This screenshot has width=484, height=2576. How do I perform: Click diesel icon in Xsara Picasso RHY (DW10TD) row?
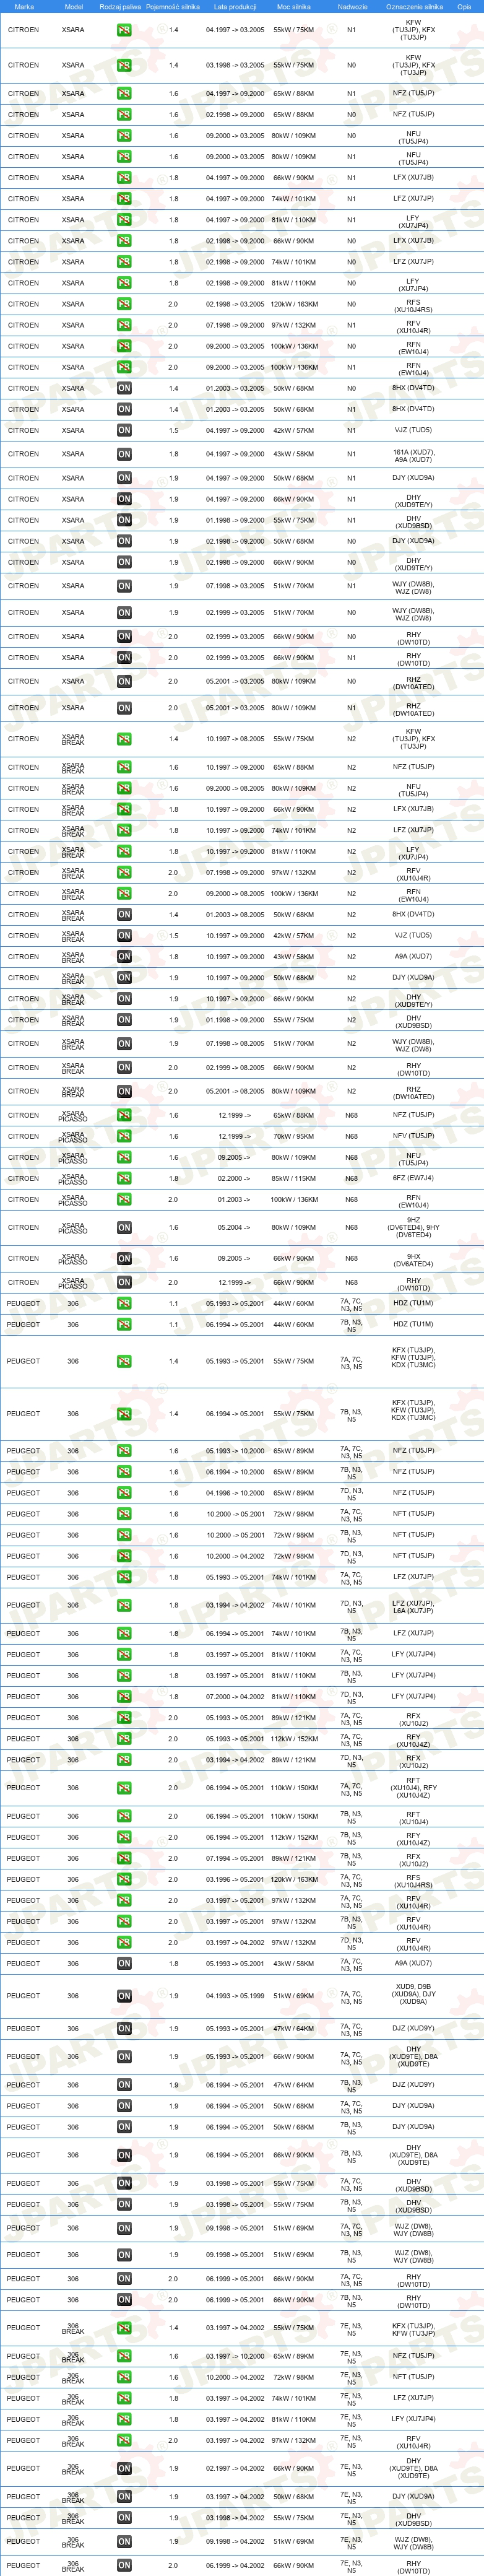[x=124, y=1282]
